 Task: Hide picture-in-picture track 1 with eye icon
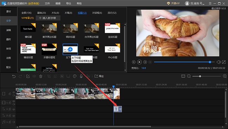[14, 101]
